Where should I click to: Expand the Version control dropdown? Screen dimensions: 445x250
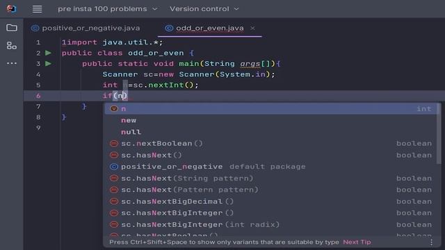pos(204,9)
